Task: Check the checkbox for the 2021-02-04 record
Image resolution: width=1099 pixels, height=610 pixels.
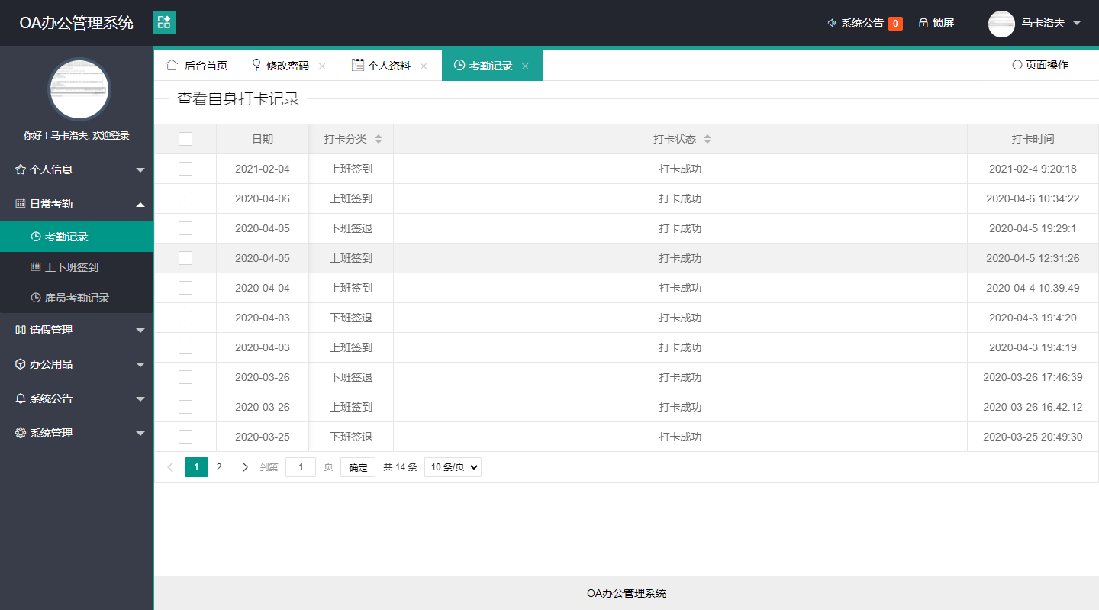Action: coord(185,169)
